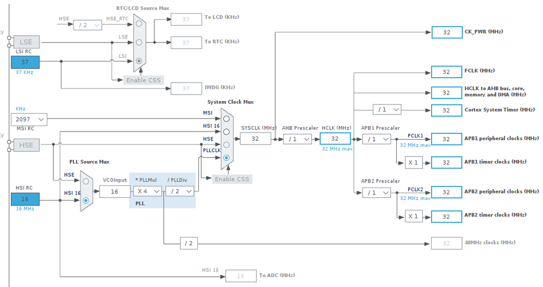Click APB2 peripheral clocks value box
This screenshot has width=543, height=287.
point(446,192)
